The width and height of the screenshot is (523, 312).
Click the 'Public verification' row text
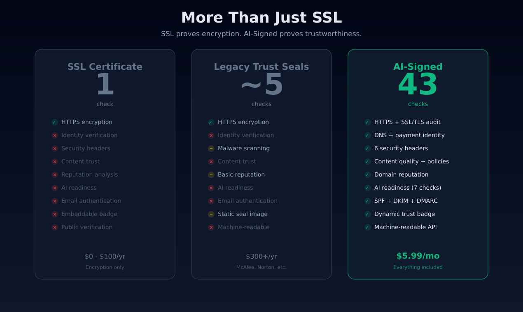(87, 227)
